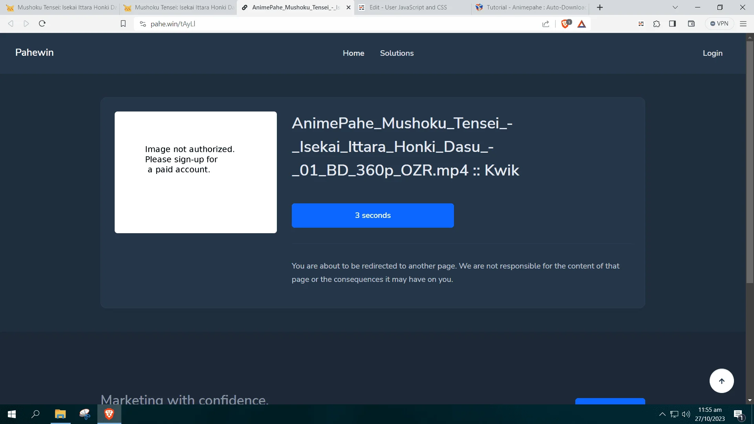Image resolution: width=754 pixels, height=424 pixels.
Task: Click the '3 seconds' countdown button
Action: click(373, 215)
